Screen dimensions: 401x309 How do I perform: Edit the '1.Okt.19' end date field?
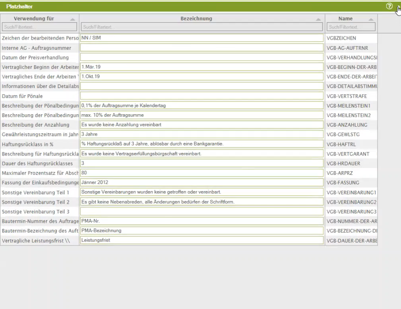click(202, 76)
